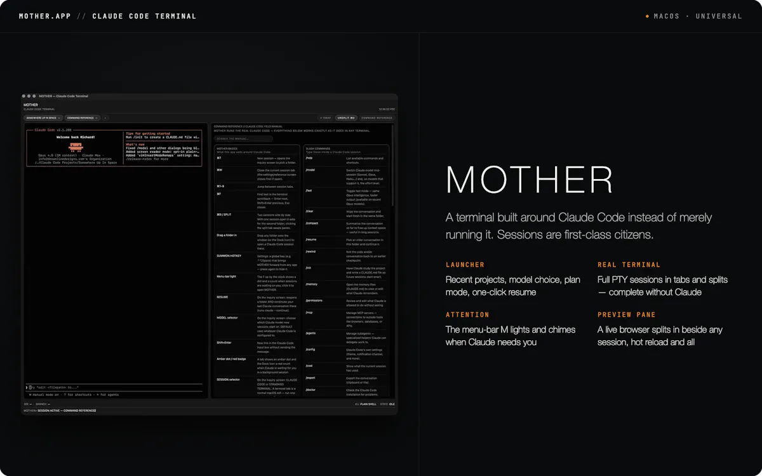Click the ⌘W shortcut row
The image size is (762, 476).
[257, 176]
